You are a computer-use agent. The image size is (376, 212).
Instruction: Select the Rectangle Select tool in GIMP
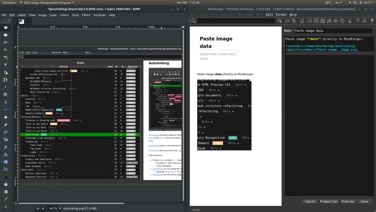[x=5, y=27]
